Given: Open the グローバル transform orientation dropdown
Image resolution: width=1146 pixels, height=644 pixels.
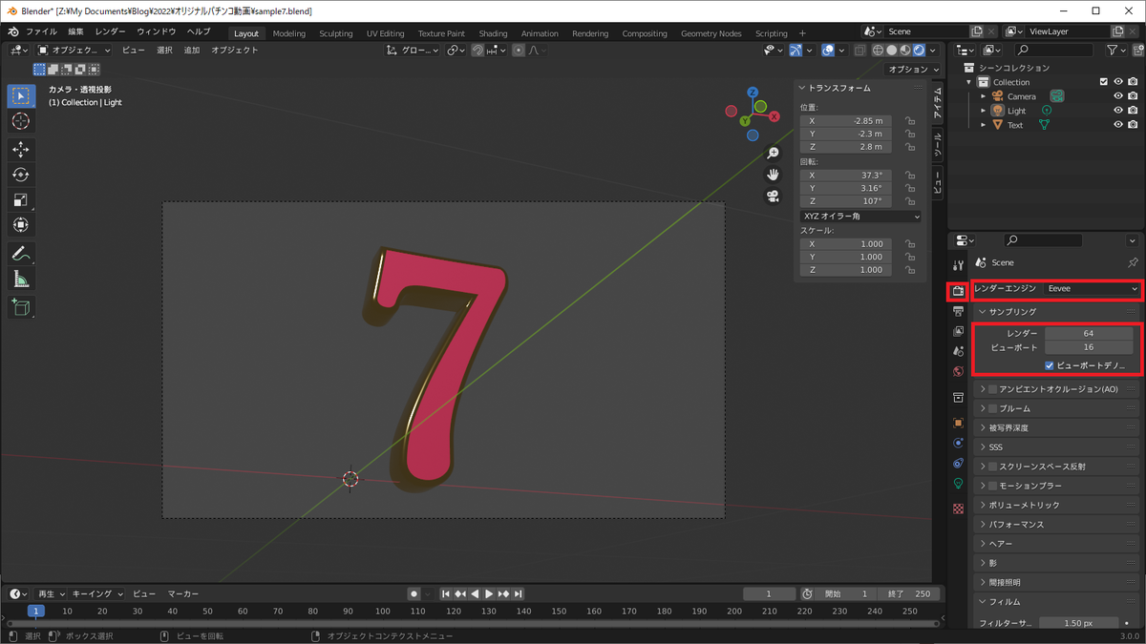Looking at the screenshot, I should (x=413, y=50).
